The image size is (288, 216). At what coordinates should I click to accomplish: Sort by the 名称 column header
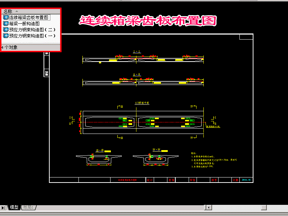click(x=31, y=12)
